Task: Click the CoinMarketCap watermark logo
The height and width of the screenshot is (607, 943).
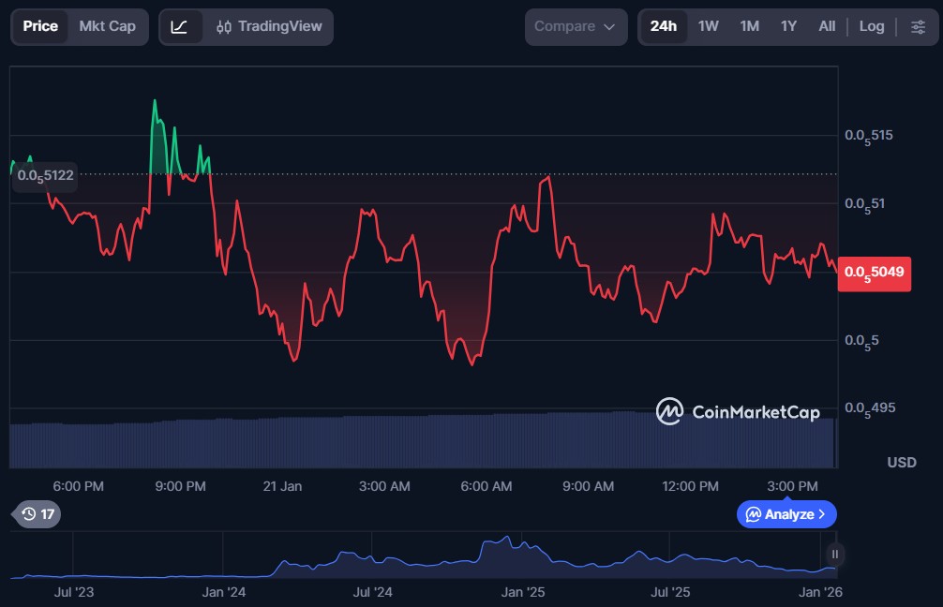Action: tap(738, 412)
